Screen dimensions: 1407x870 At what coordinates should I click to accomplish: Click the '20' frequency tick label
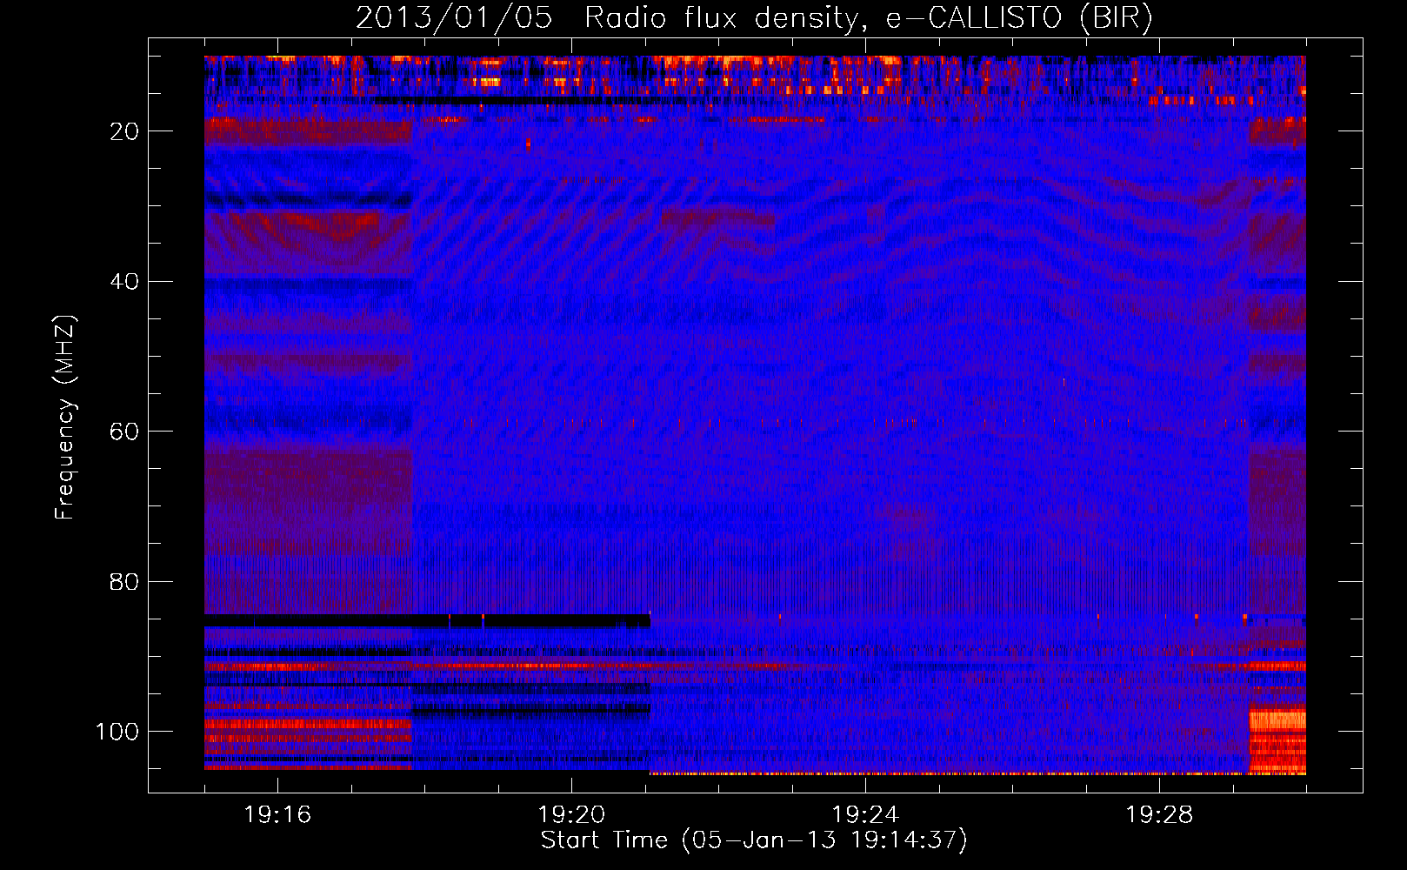point(123,131)
